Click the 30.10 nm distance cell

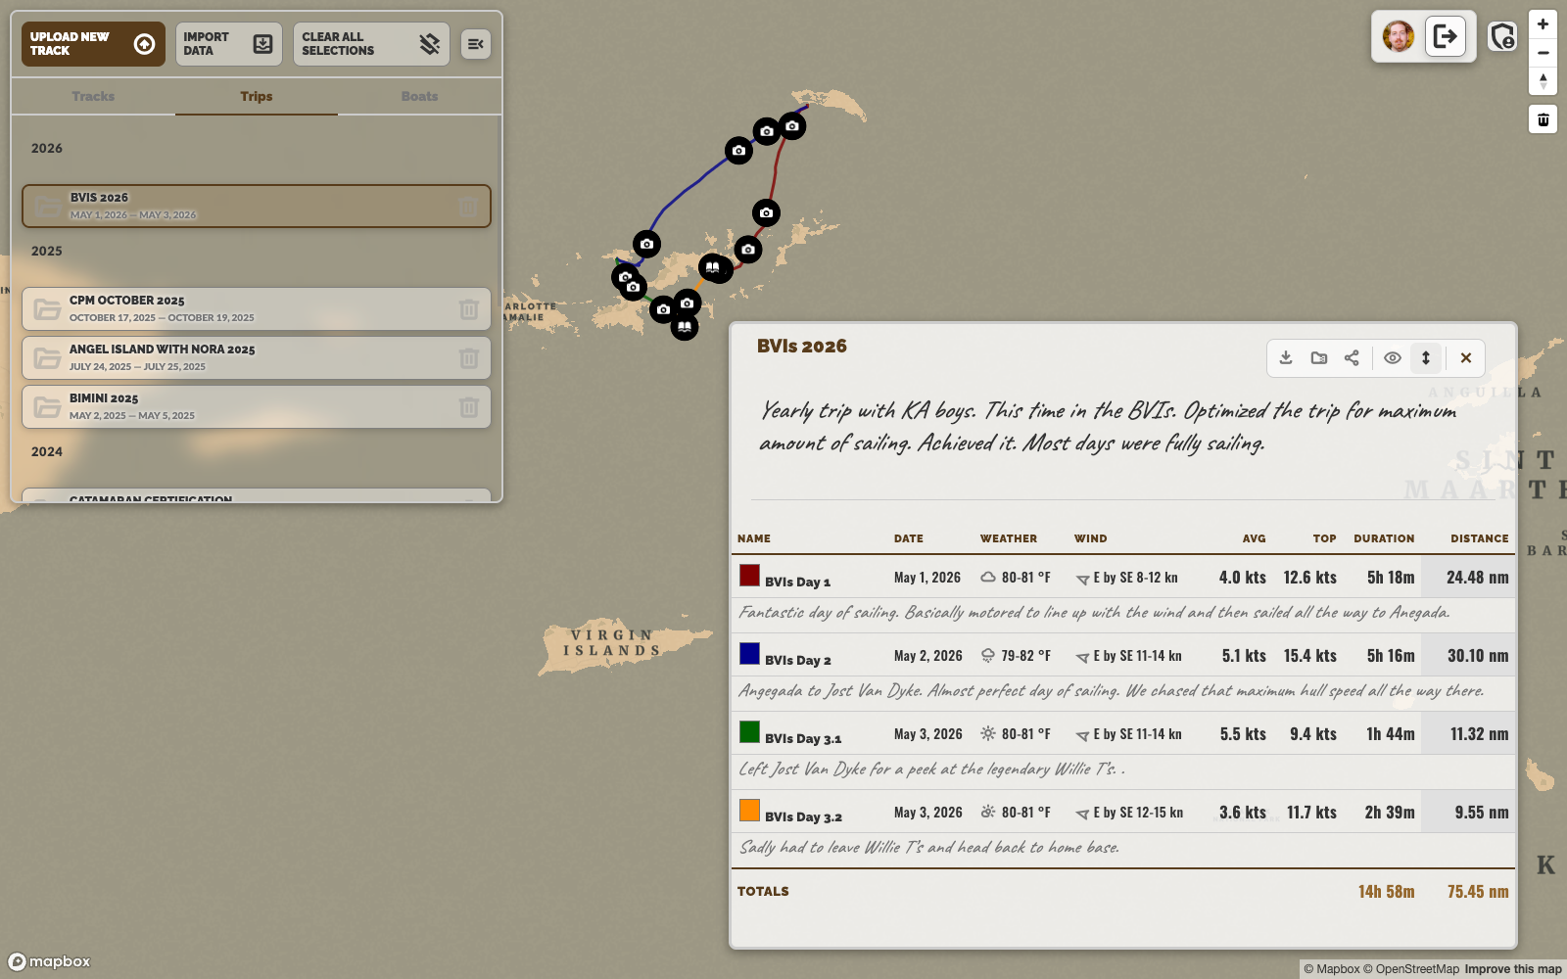(1468, 656)
